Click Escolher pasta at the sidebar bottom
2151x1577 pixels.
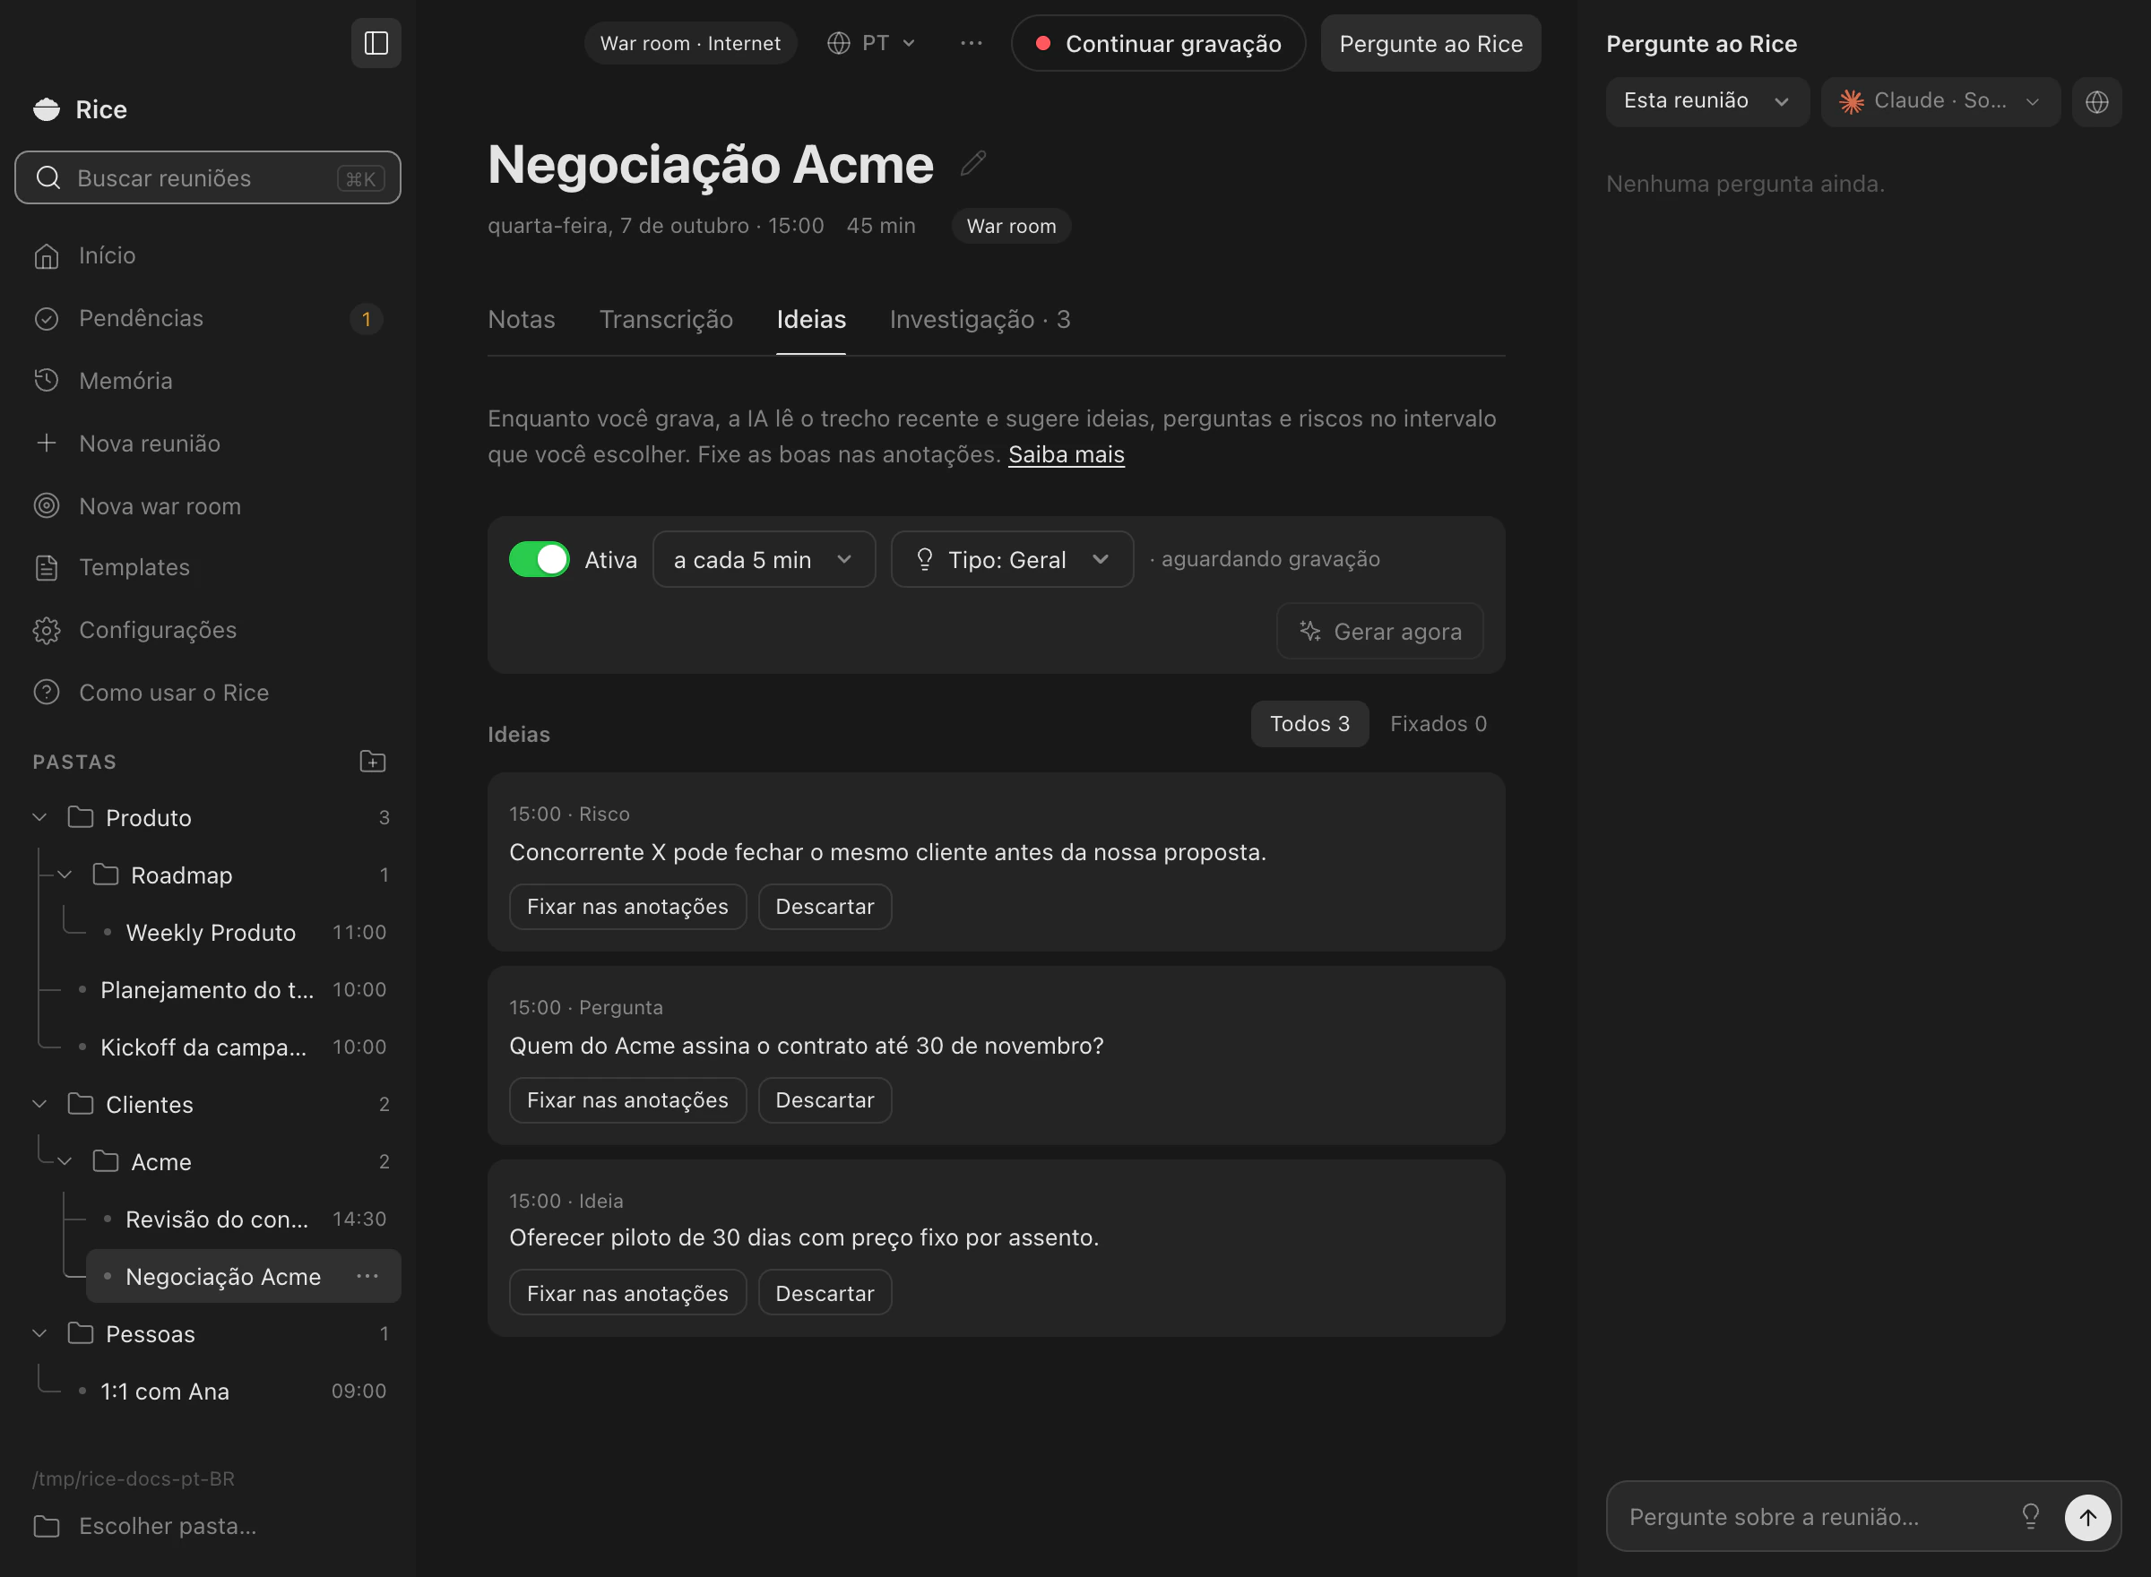click(207, 1525)
